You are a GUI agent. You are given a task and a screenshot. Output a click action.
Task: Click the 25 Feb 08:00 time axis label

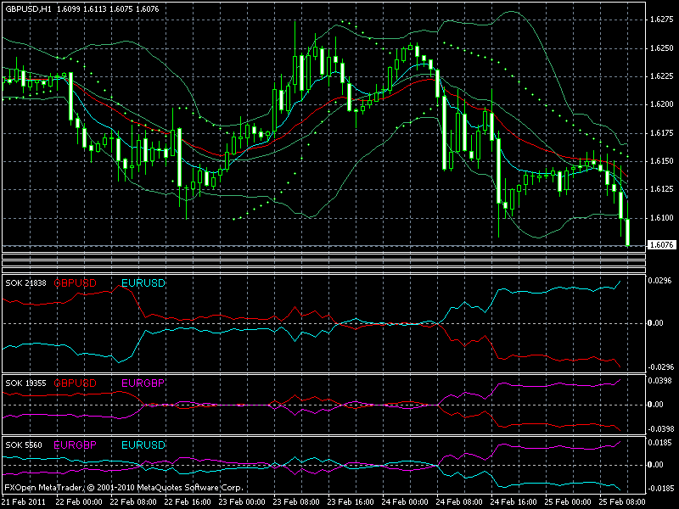click(622, 501)
